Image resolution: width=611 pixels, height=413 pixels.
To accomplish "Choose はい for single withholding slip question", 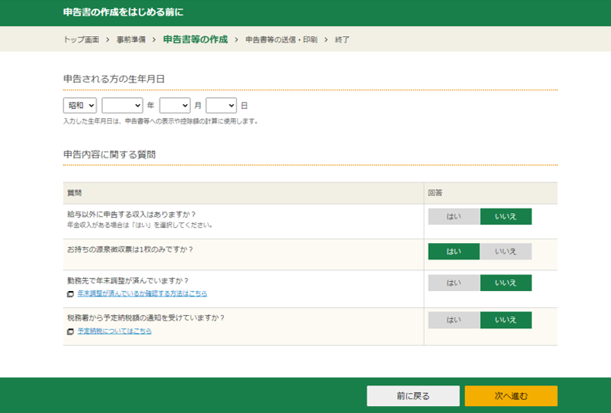I will point(453,252).
